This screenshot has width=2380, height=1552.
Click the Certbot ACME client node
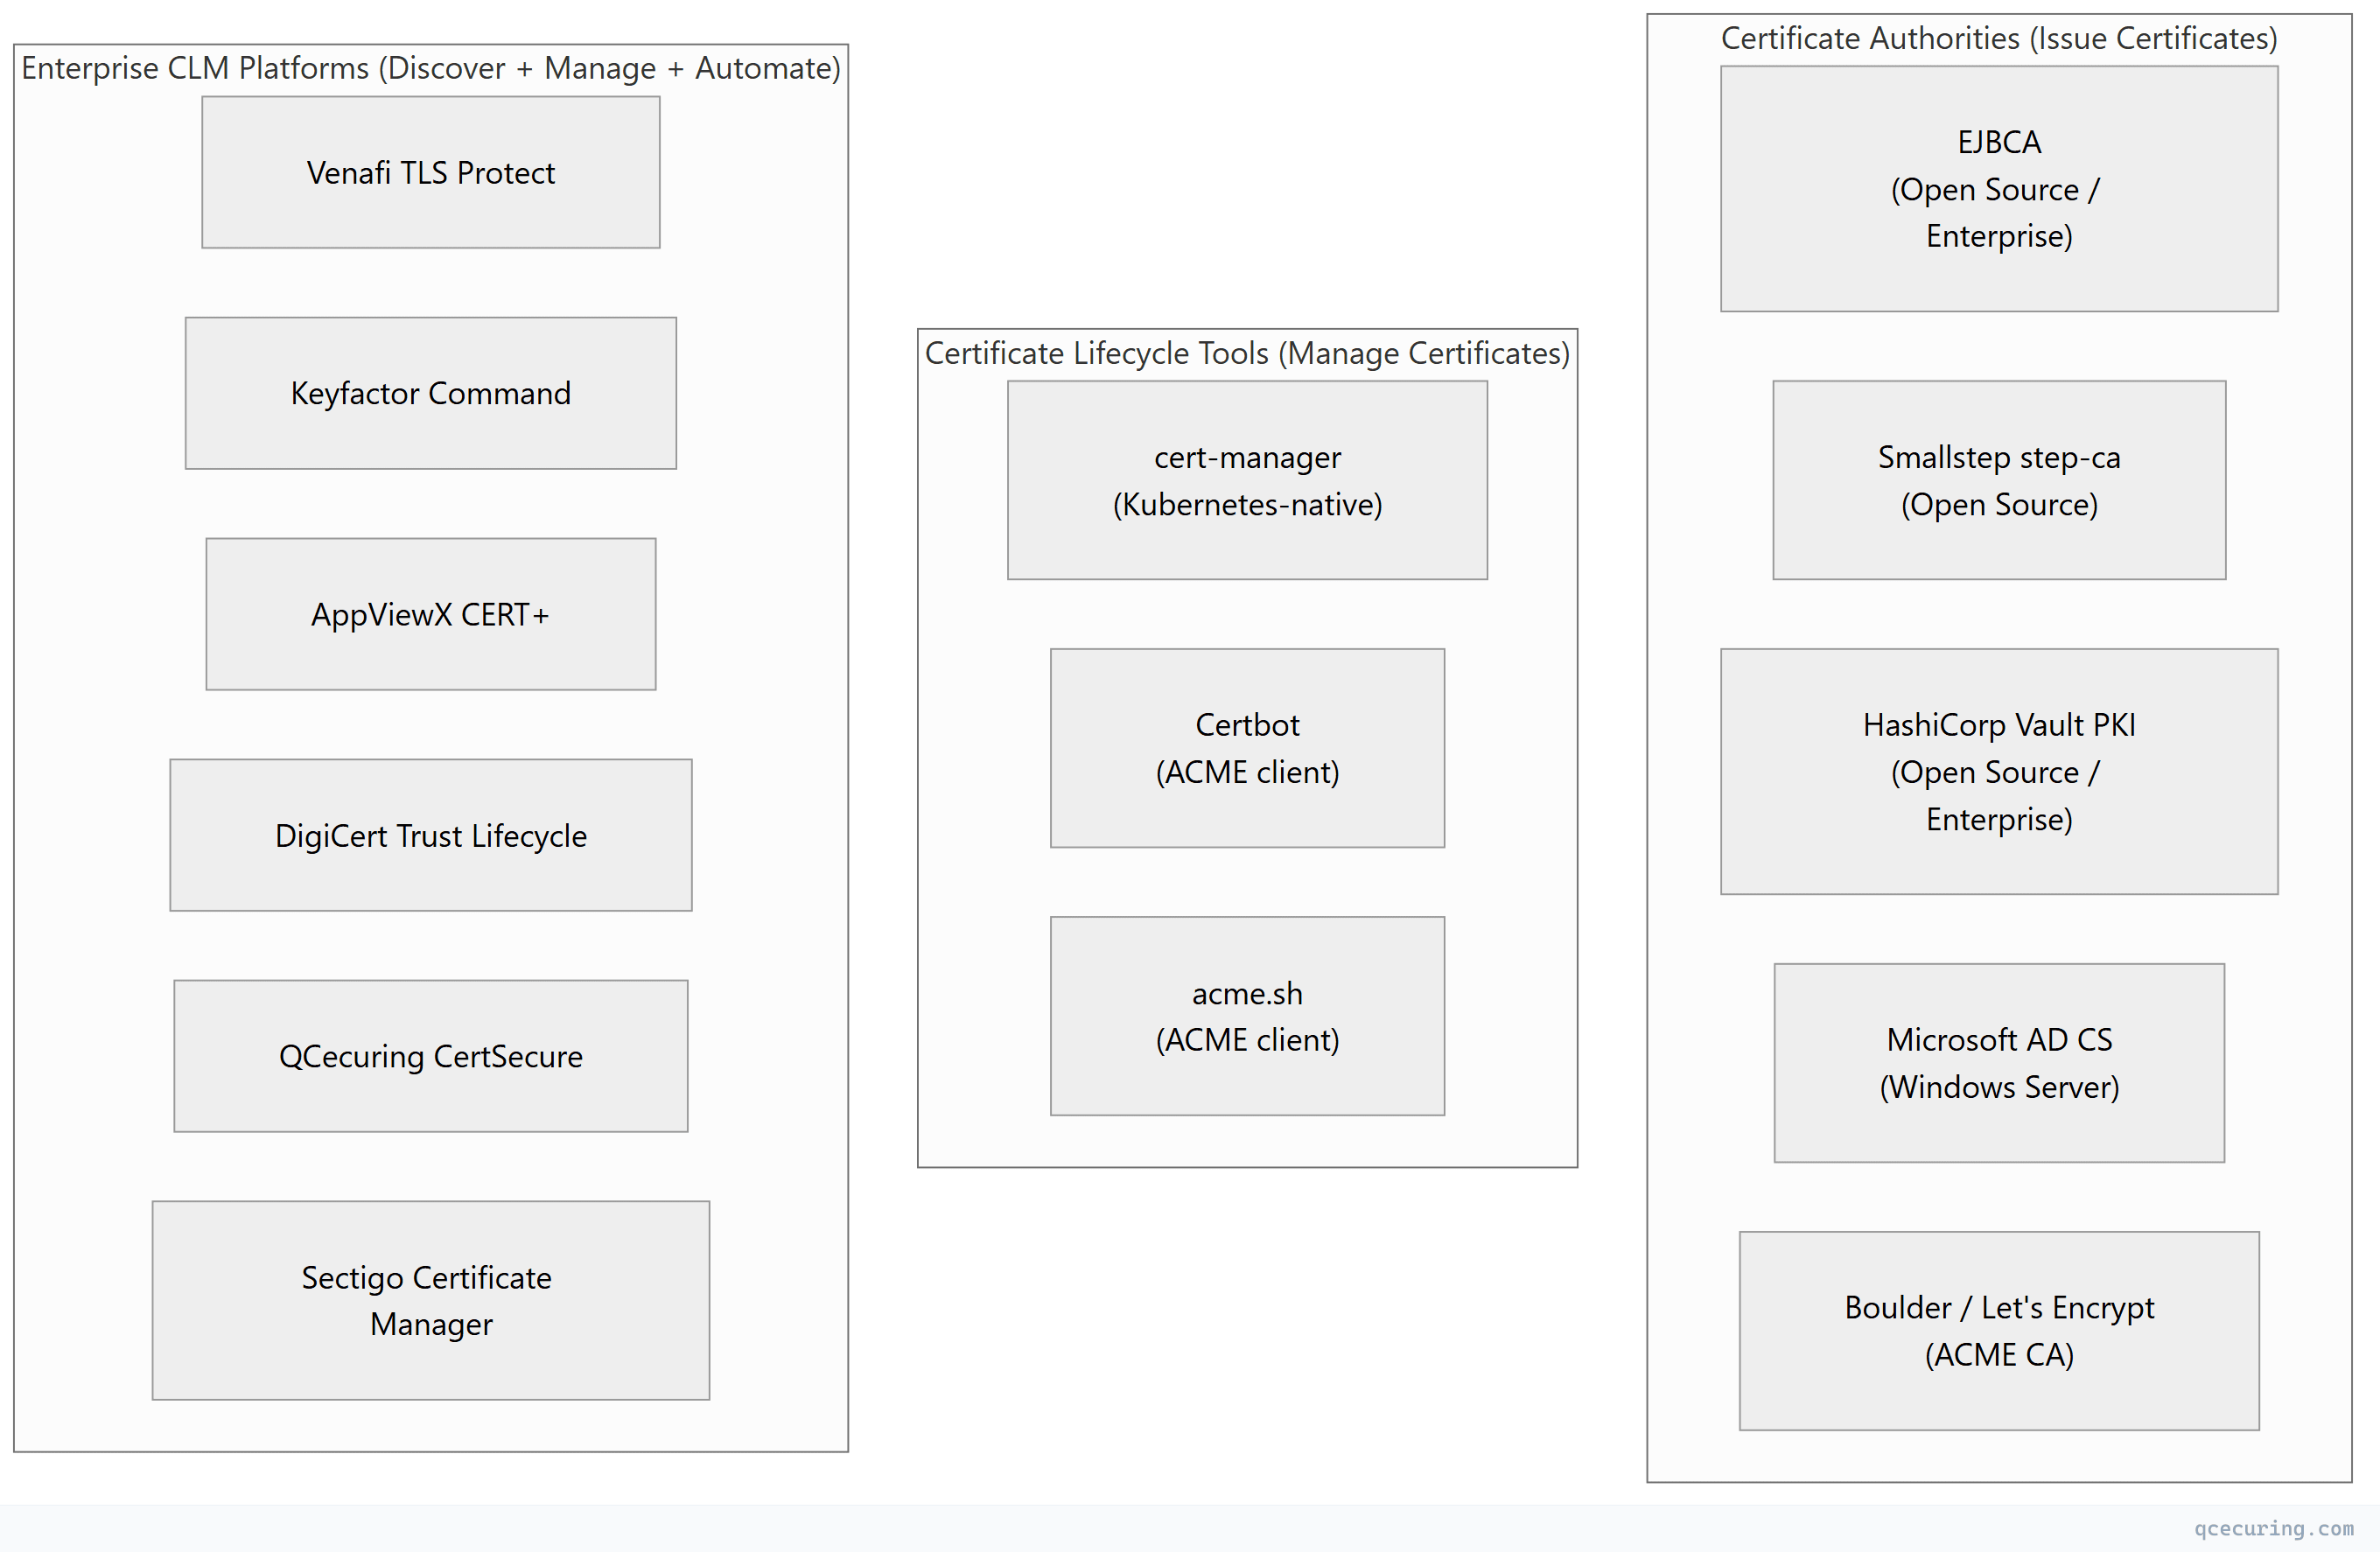tap(1247, 748)
